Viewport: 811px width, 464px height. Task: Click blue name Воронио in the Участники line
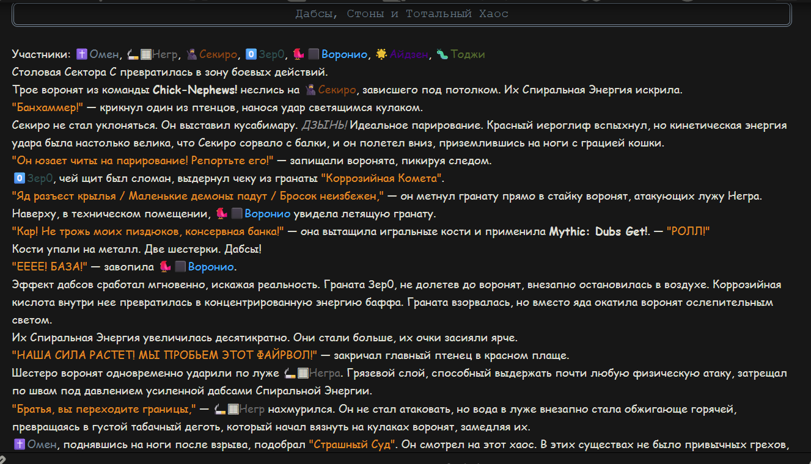[344, 55]
